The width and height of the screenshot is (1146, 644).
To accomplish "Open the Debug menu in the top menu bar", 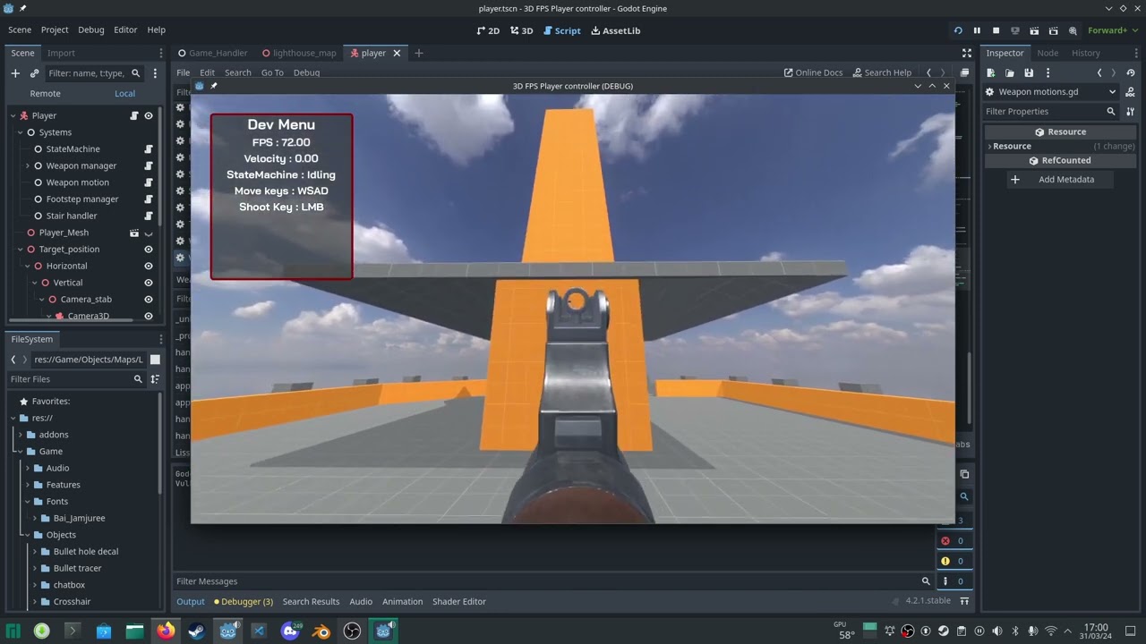I will point(90,30).
